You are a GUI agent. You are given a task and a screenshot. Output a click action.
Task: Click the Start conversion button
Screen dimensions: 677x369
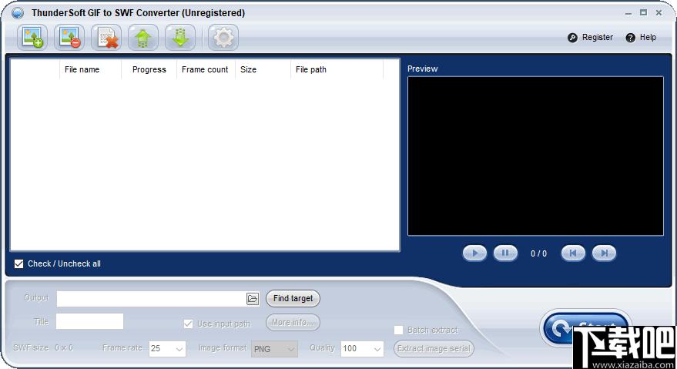pyautogui.click(x=585, y=328)
